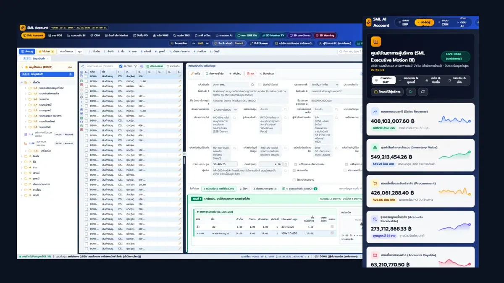
Task: Open the POS sales module tab
Action: click(x=55, y=36)
